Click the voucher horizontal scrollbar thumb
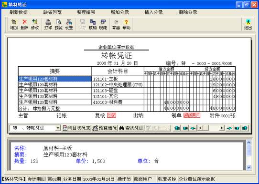The height and width of the screenshot is (184, 259). tap(206, 128)
